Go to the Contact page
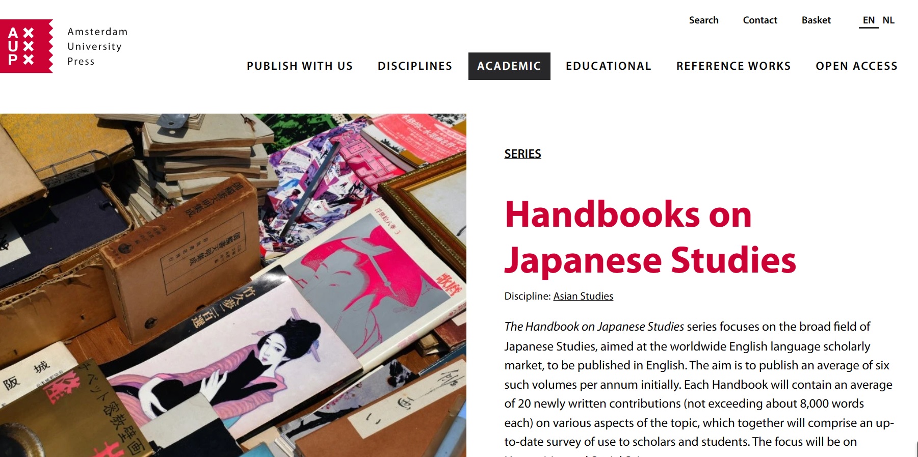 [759, 20]
